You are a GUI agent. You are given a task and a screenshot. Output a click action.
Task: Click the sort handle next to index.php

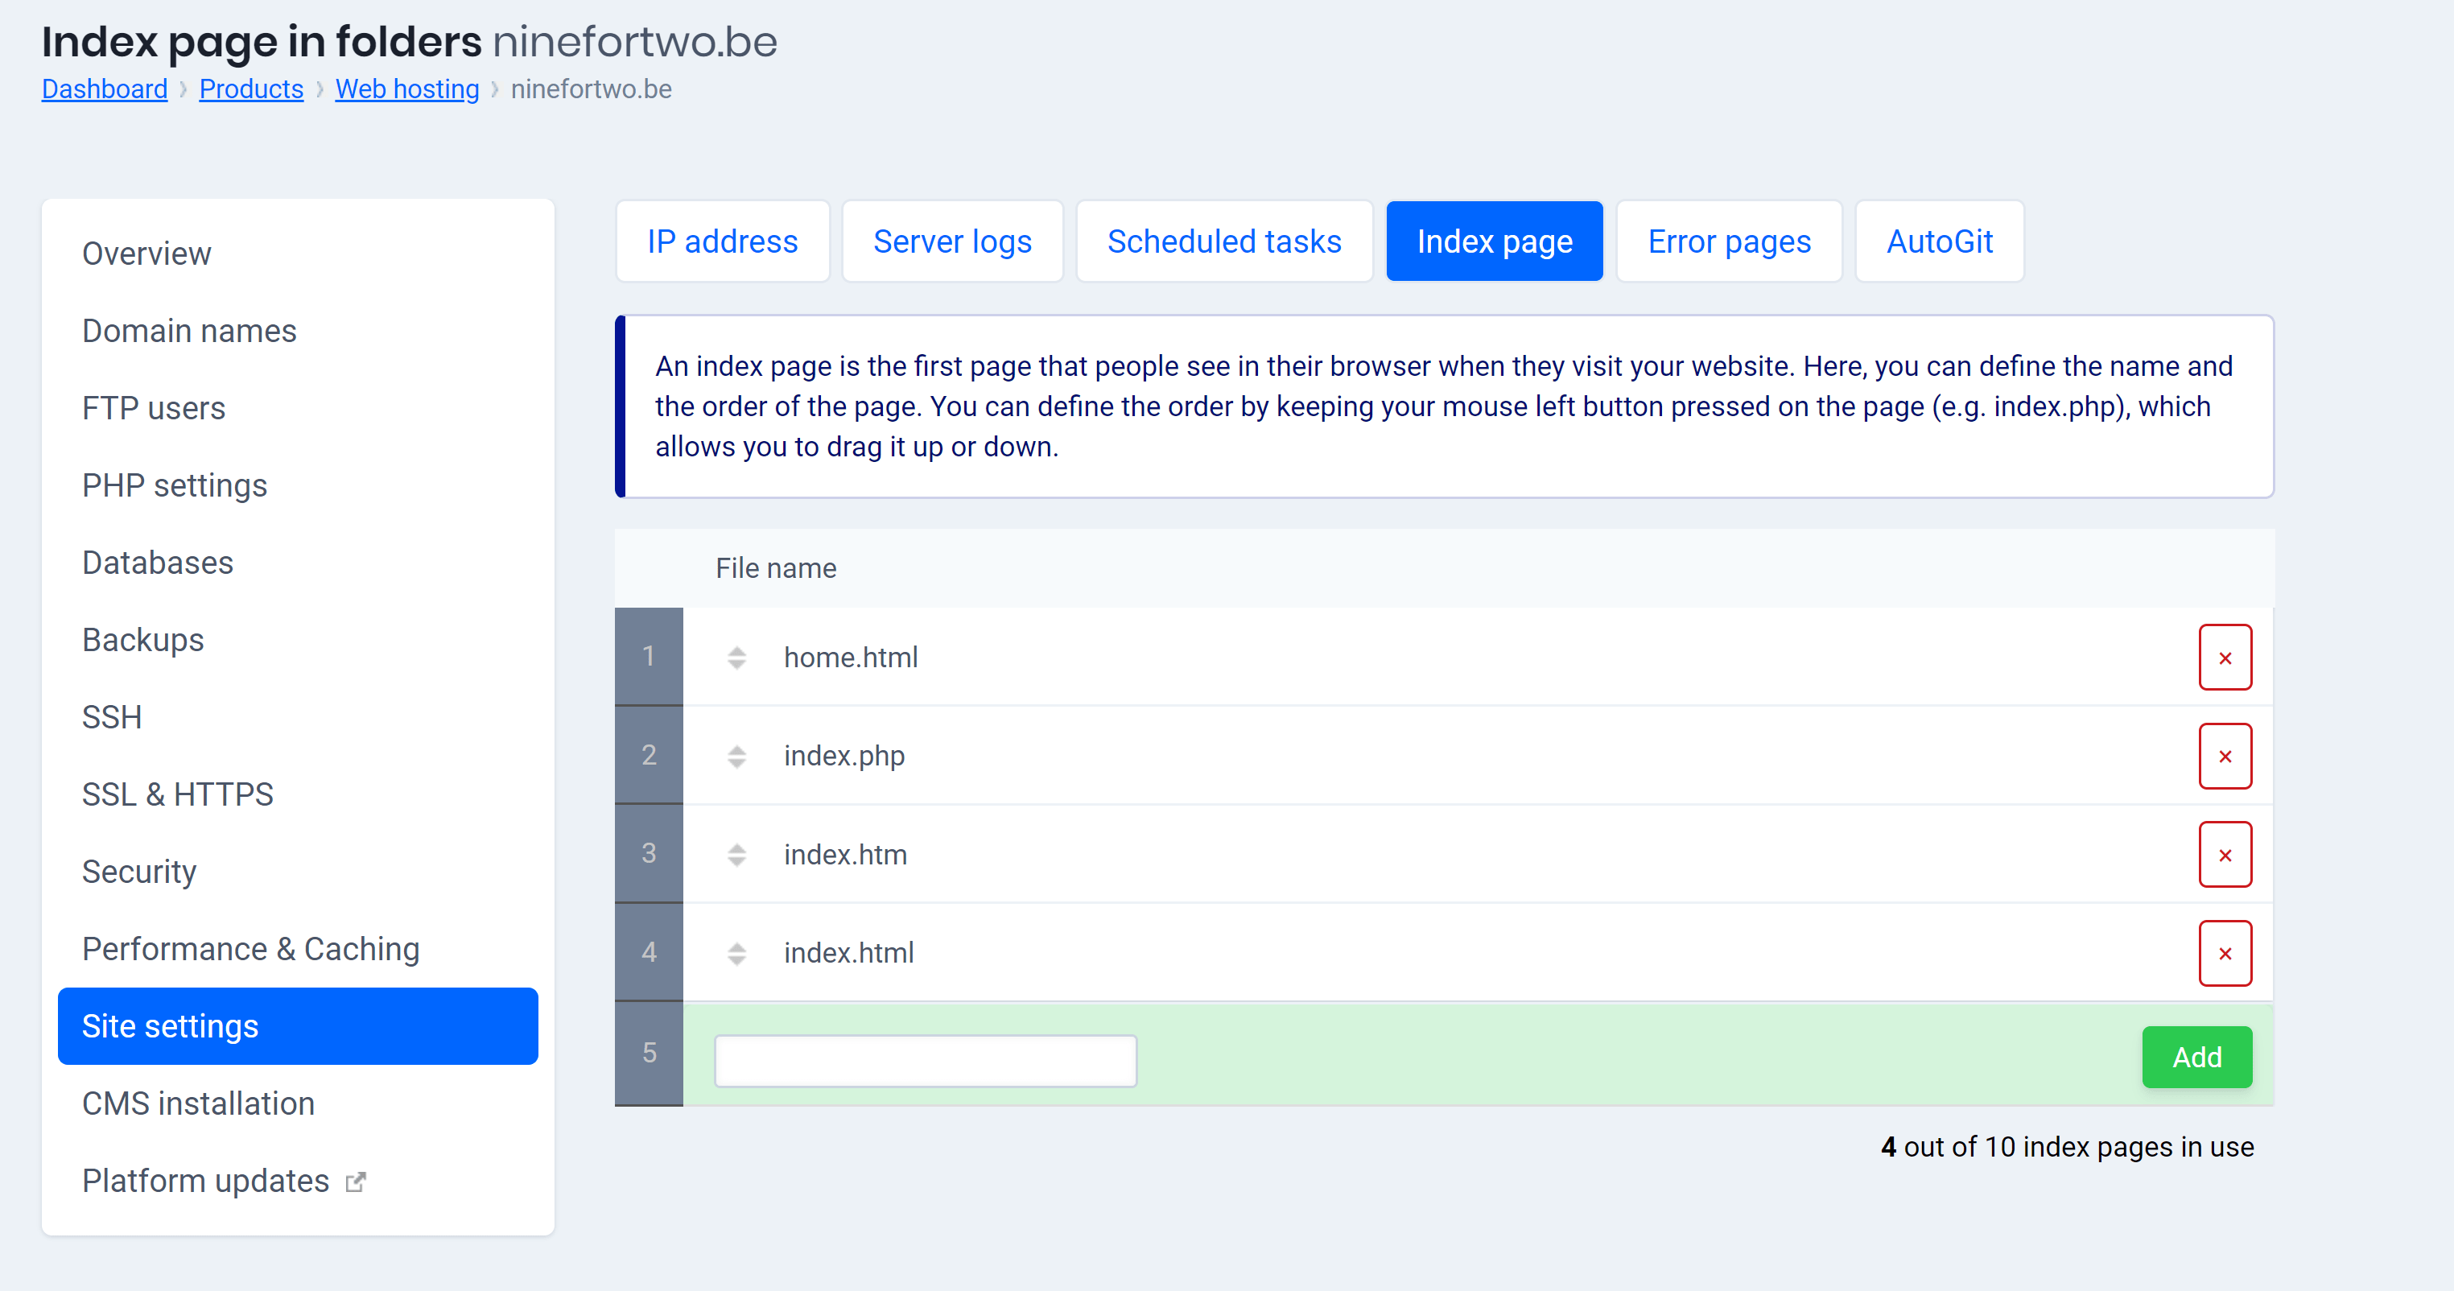click(x=736, y=757)
